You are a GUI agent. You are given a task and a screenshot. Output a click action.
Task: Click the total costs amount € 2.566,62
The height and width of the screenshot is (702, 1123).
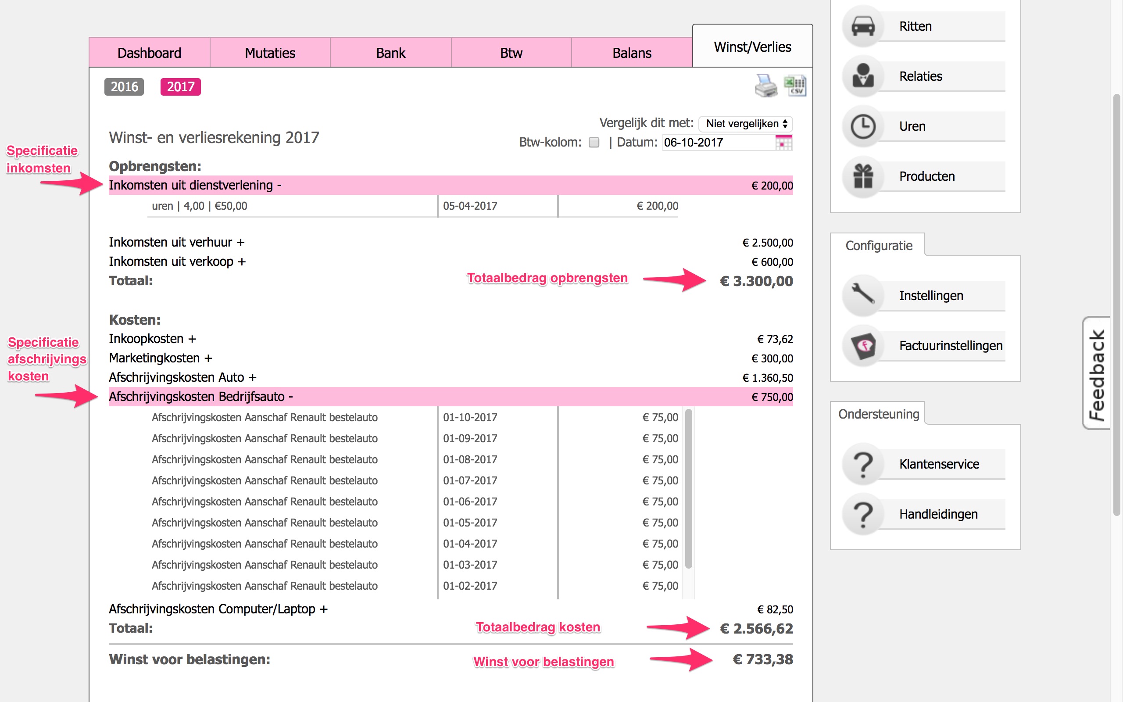coord(756,629)
